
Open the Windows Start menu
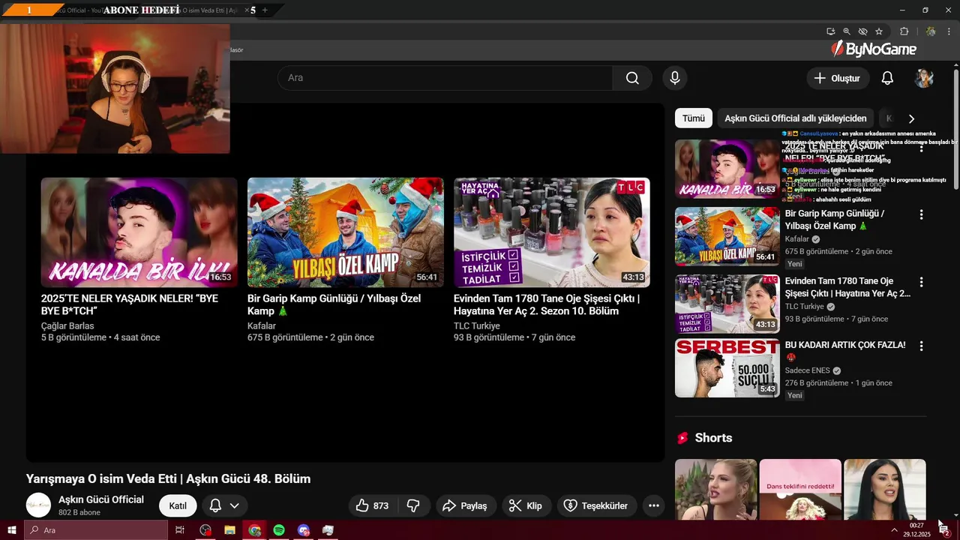(12, 530)
